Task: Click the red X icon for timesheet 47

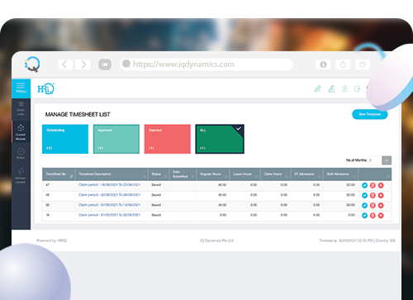Action: (381, 185)
